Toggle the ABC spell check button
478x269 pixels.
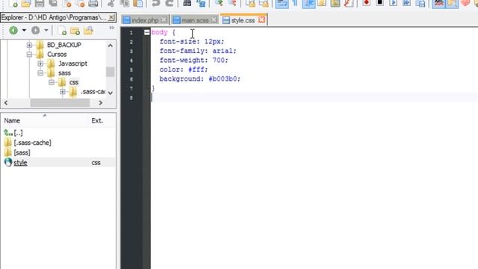point(438,4)
